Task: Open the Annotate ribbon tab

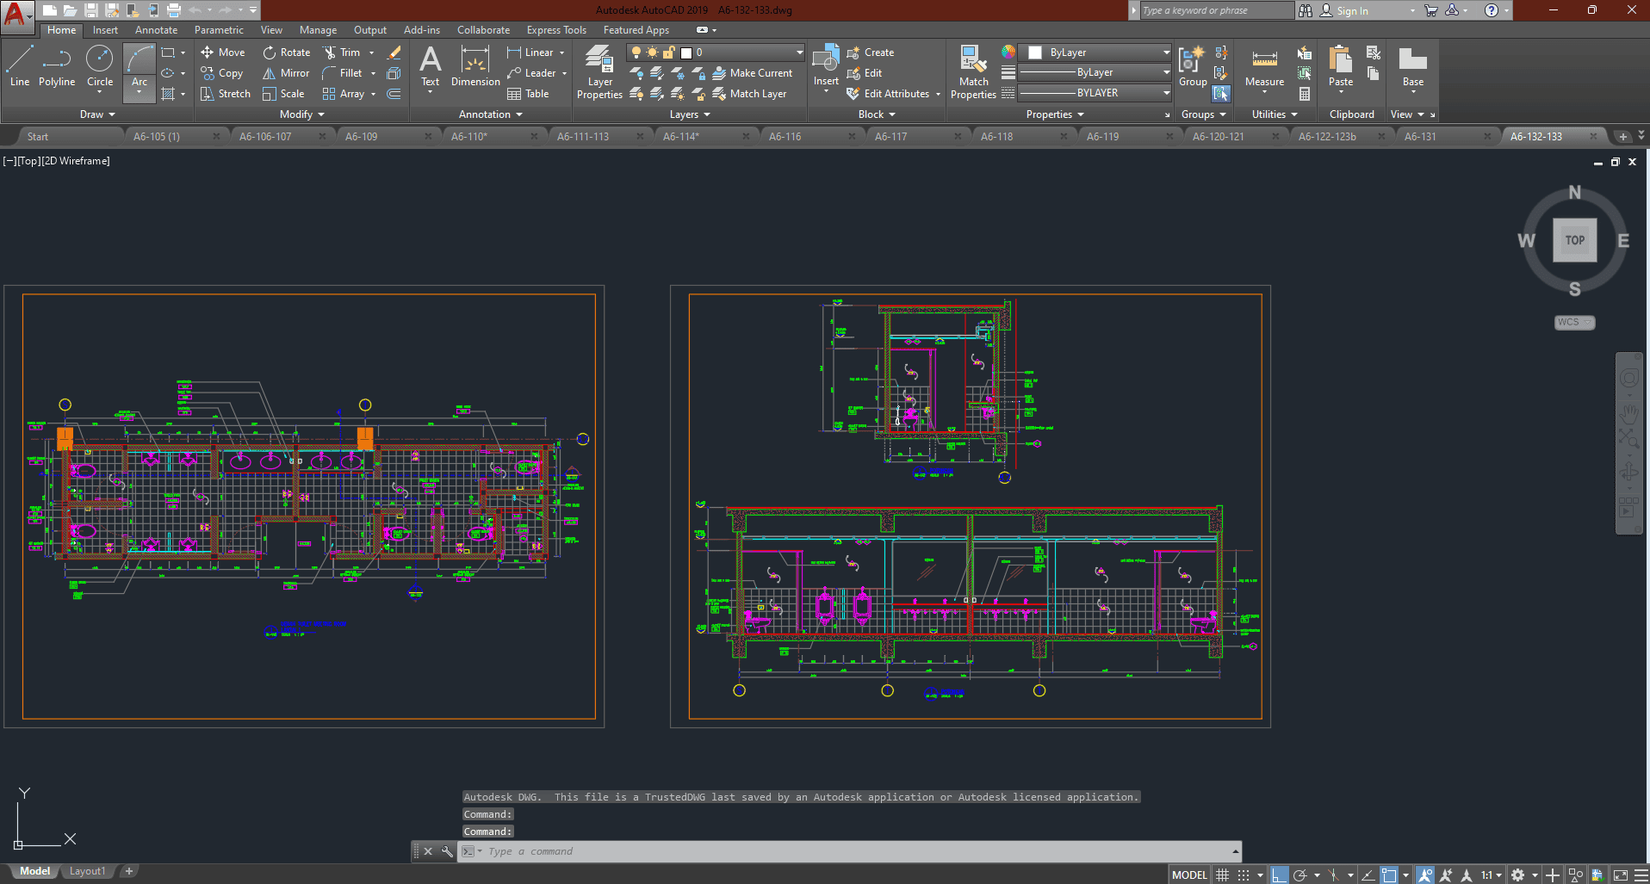Action: pyautogui.click(x=156, y=30)
